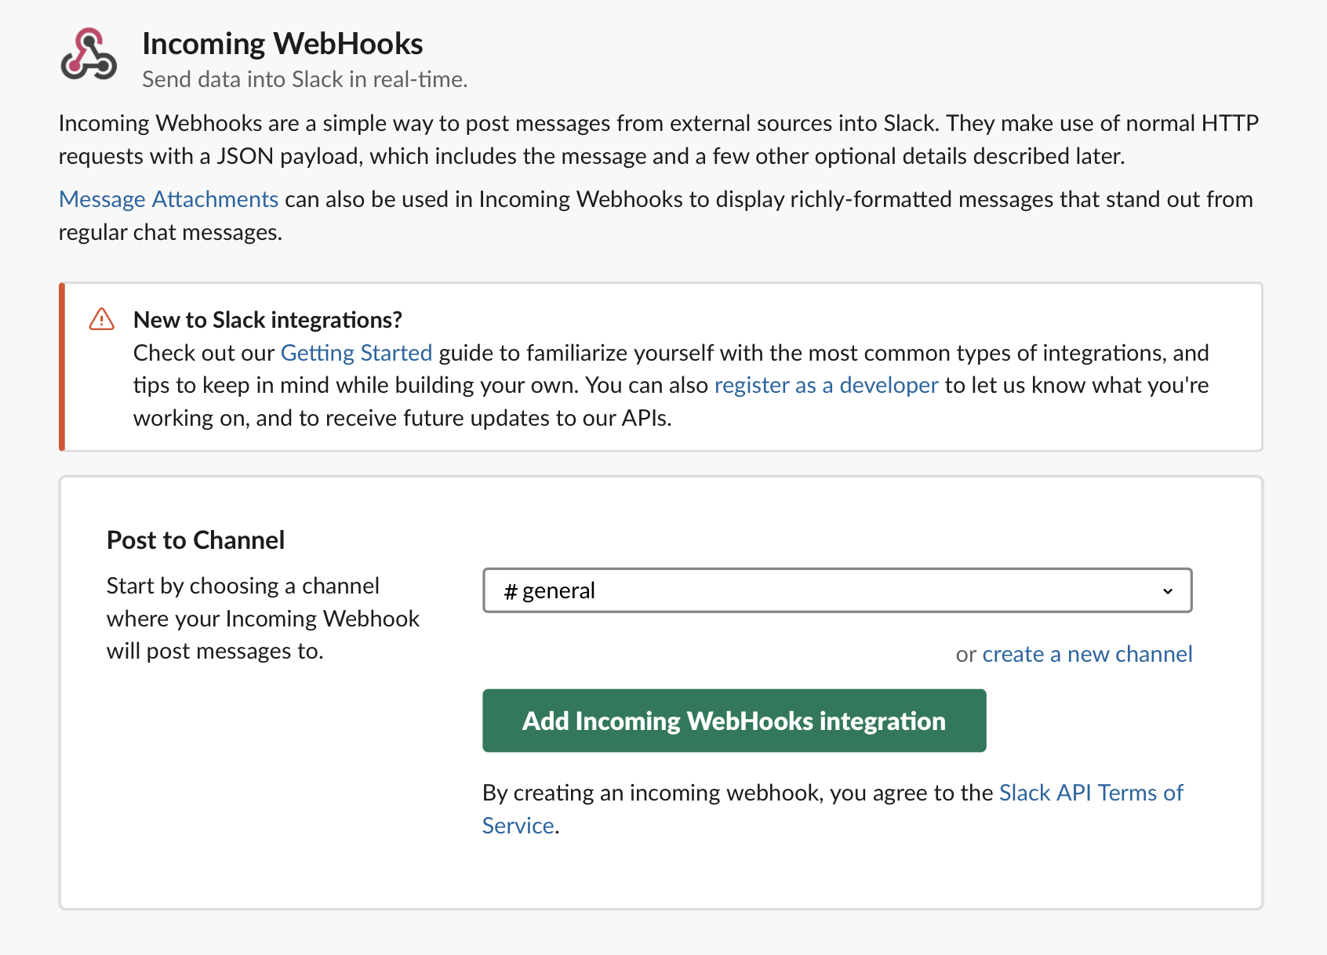Click the Incoming WebHooks page title
This screenshot has height=955, width=1327.
[282, 44]
